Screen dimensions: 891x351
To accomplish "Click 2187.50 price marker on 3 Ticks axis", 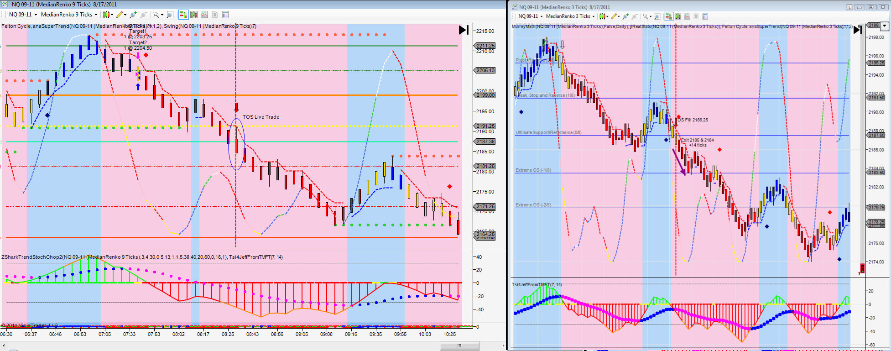I will pyautogui.click(x=876, y=135).
